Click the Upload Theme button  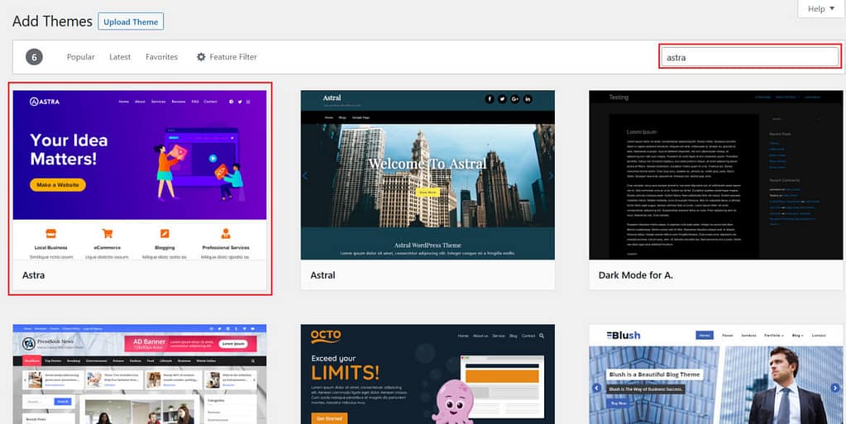pos(131,21)
